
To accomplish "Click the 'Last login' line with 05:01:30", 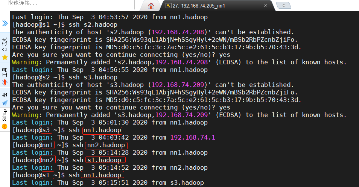I will click(110, 122).
